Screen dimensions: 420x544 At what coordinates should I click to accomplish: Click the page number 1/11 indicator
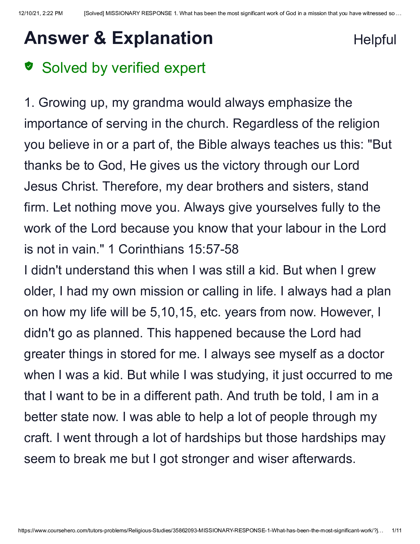click(396, 531)
